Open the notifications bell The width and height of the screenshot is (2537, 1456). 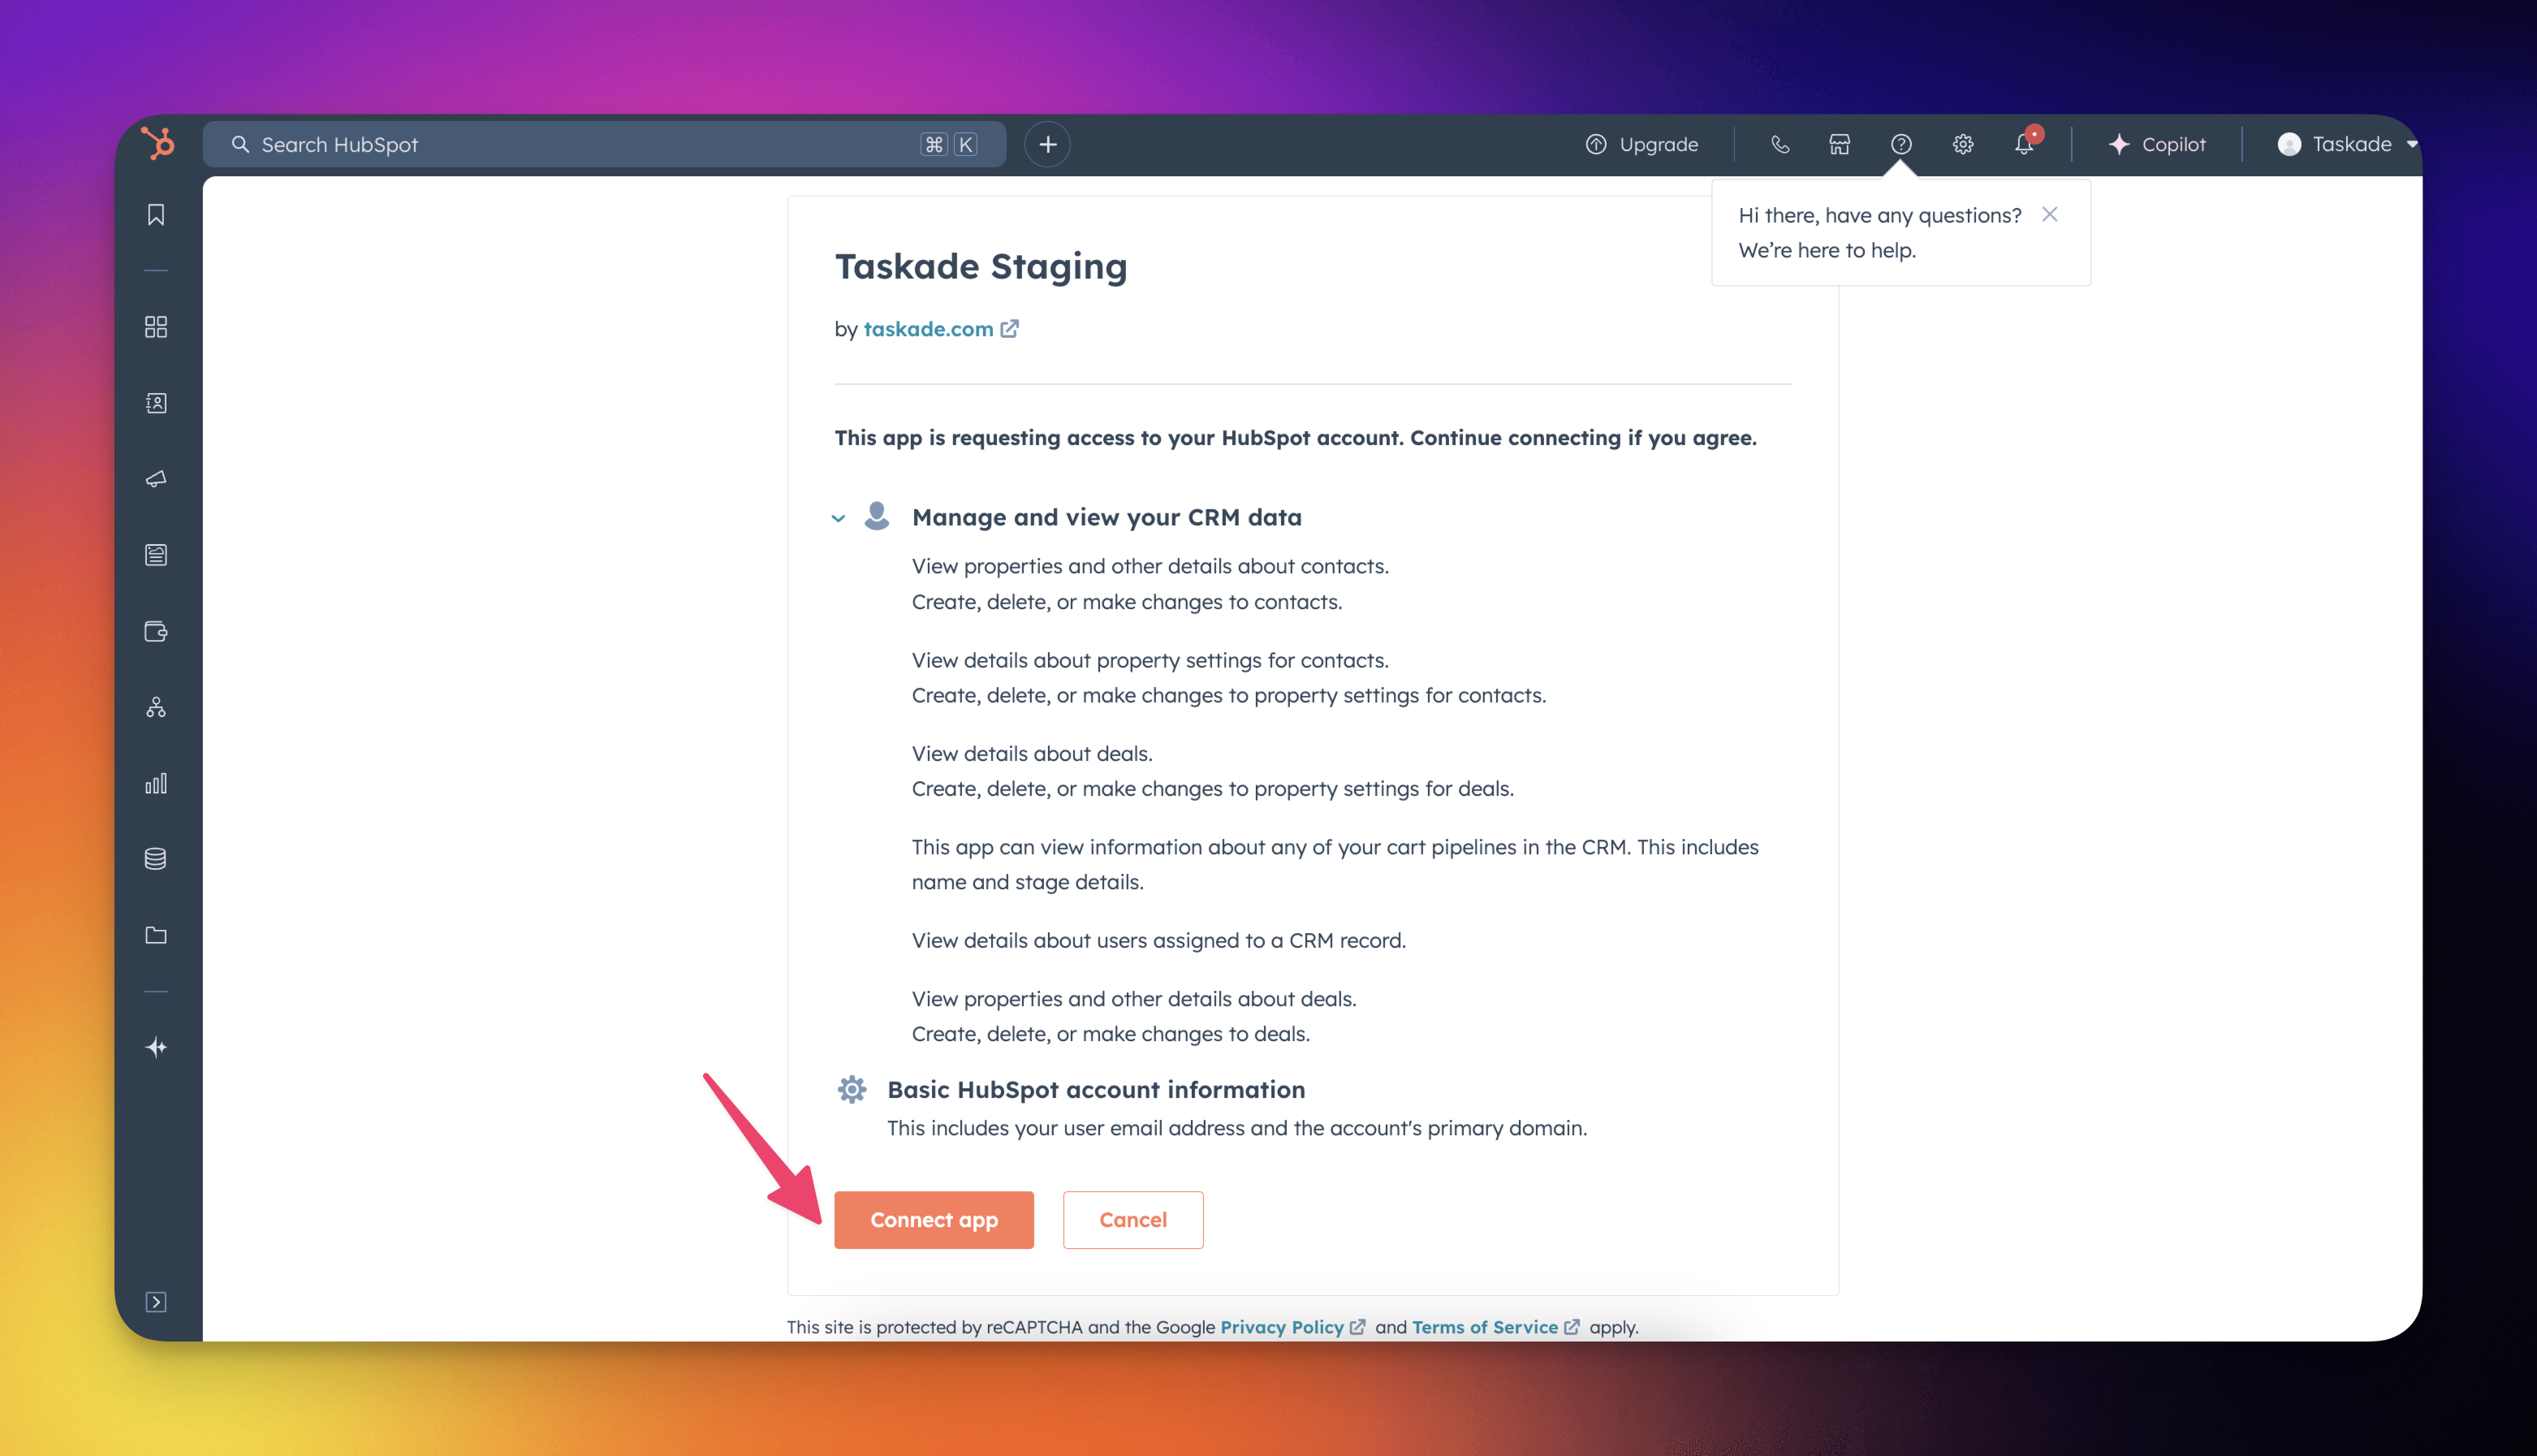[x=2024, y=144]
